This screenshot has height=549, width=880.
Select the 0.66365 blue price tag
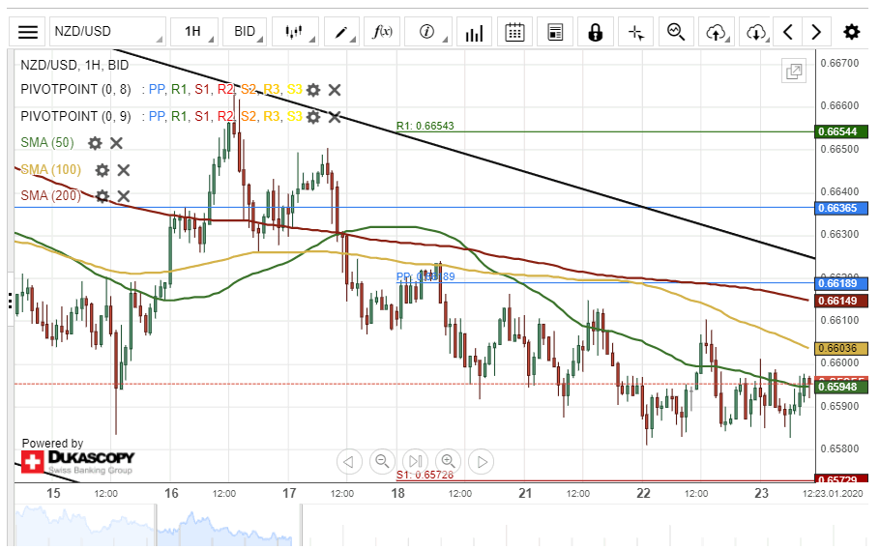pyautogui.click(x=840, y=208)
